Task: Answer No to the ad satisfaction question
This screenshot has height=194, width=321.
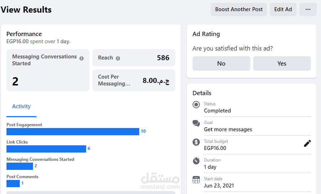Action: click(221, 63)
